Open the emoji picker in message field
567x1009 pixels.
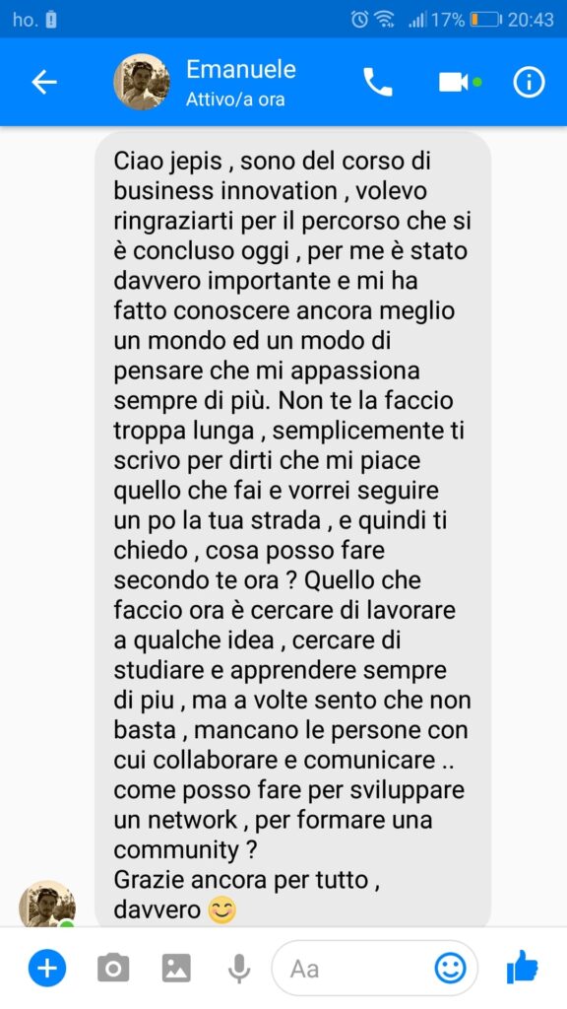(x=450, y=968)
